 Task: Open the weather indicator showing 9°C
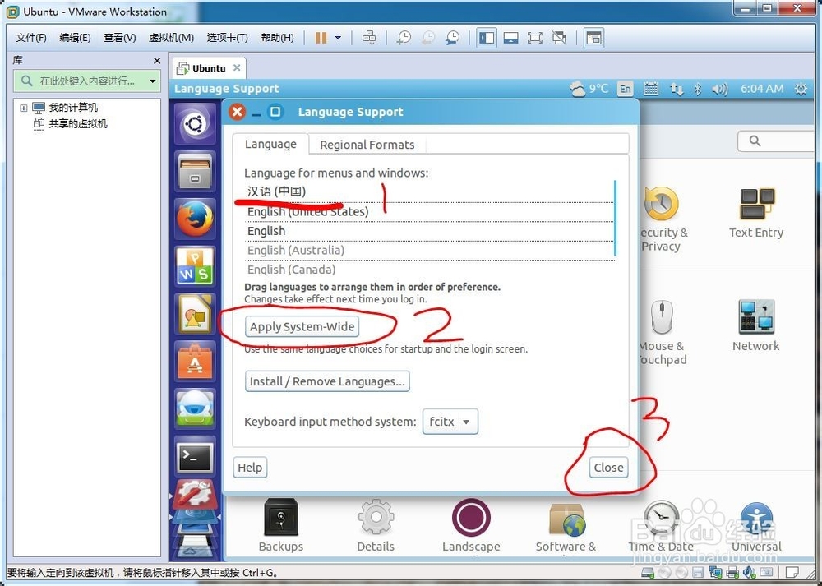pyautogui.click(x=589, y=89)
